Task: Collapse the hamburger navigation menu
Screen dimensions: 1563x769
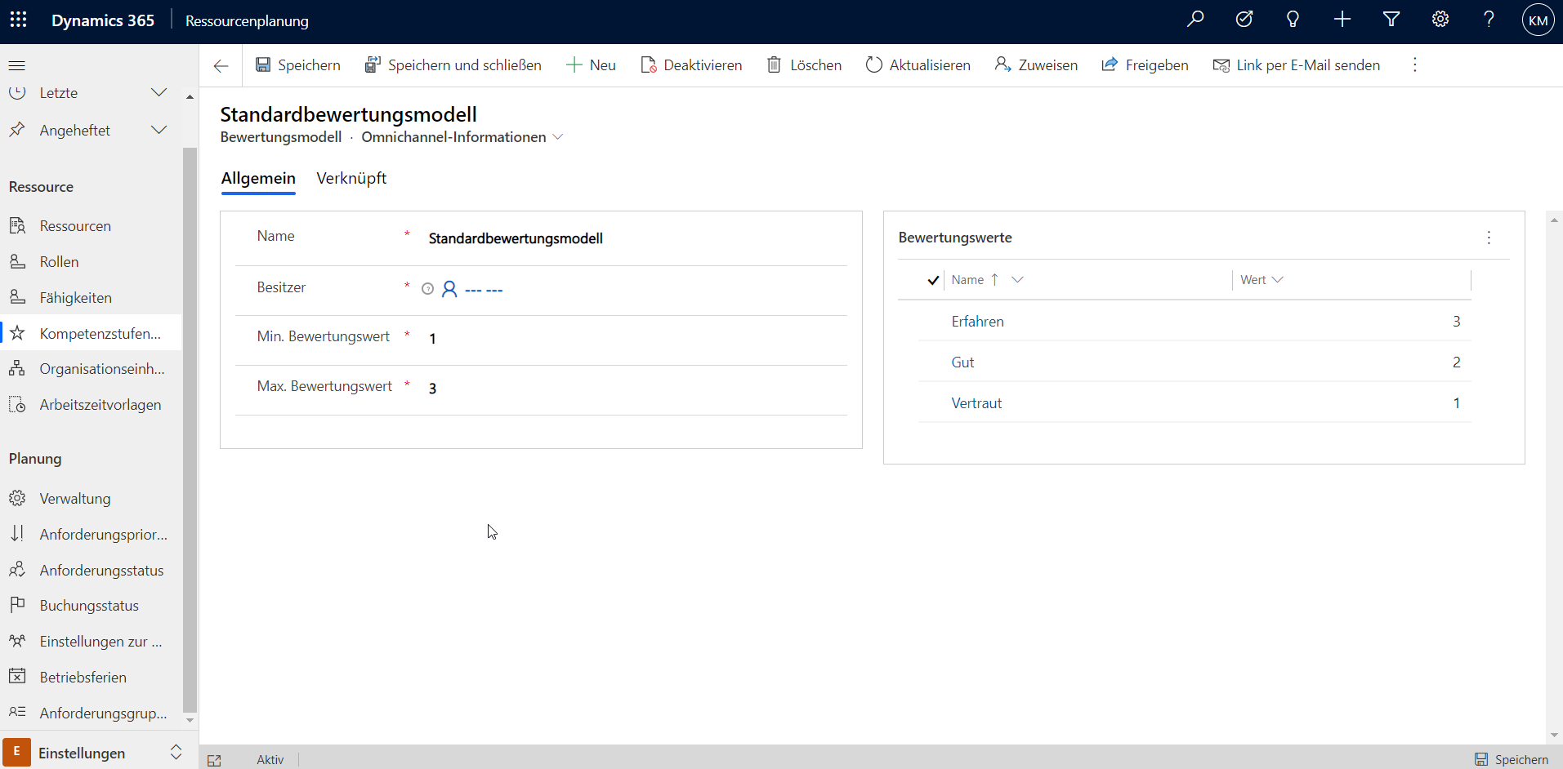Action: (x=17, y=65)
